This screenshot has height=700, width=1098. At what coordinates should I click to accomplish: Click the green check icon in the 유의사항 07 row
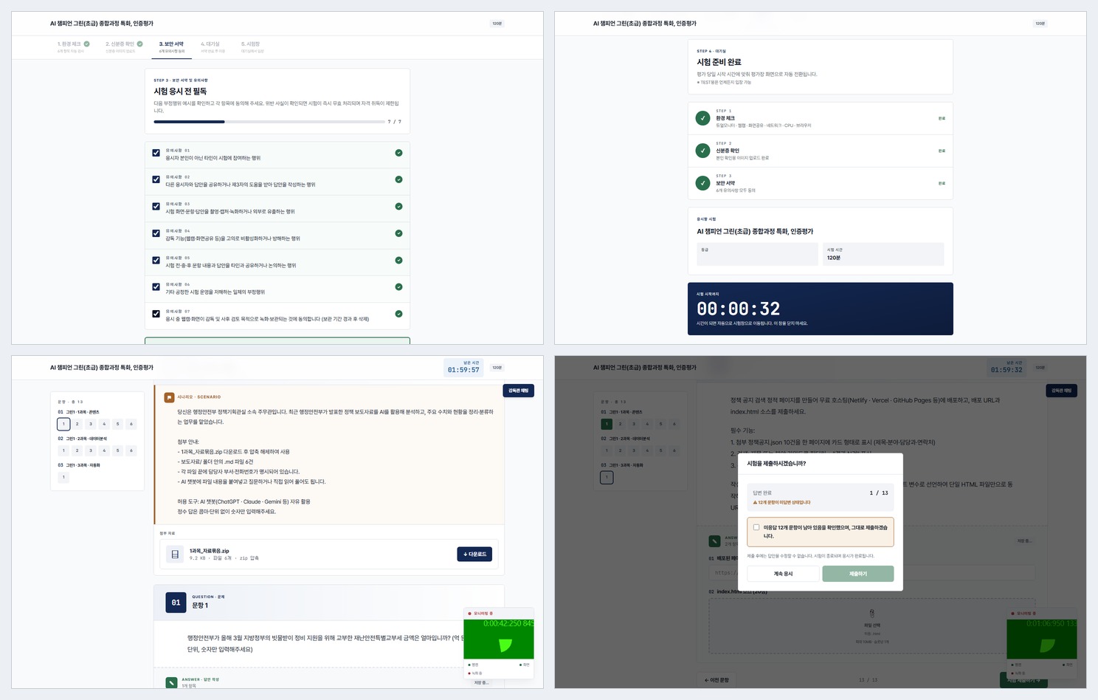click(398, 314)
